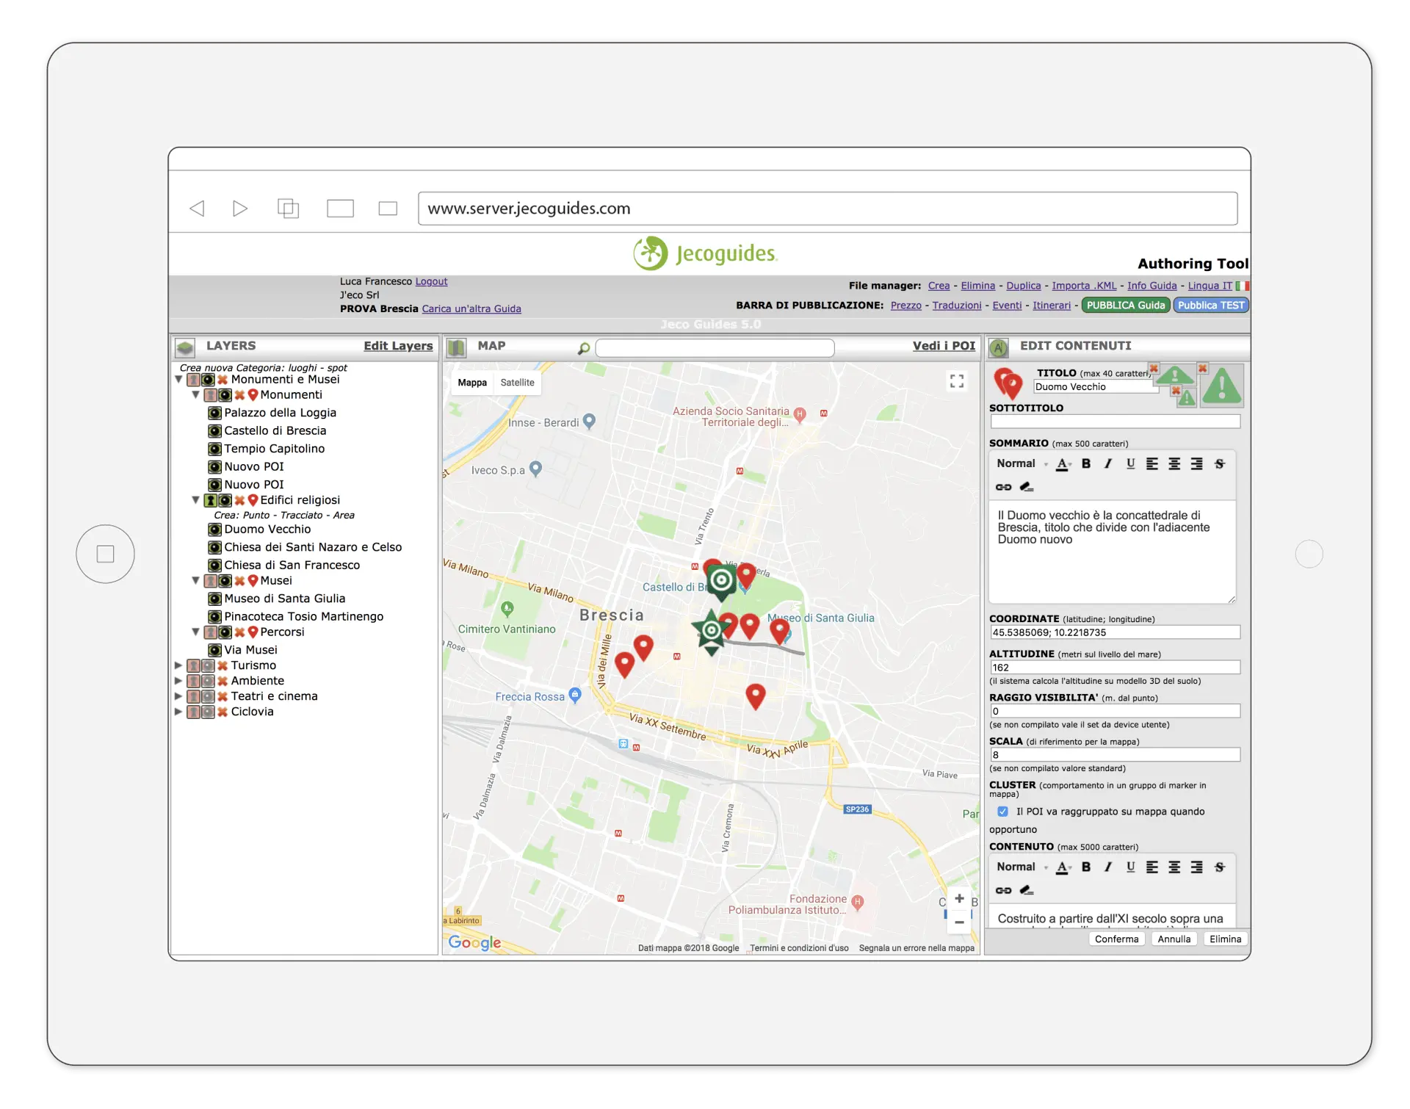Click the red double-pin POI icon next to Titolo
1410x1109 pixels.
click(x=1008, y=383)
